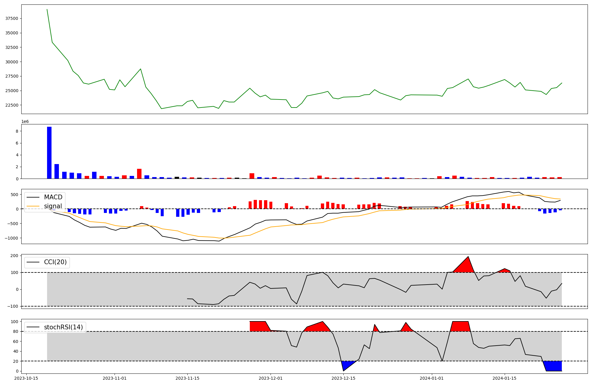Click the blue stochRSI dip near 2023-12-15

[x=346, y=365]
